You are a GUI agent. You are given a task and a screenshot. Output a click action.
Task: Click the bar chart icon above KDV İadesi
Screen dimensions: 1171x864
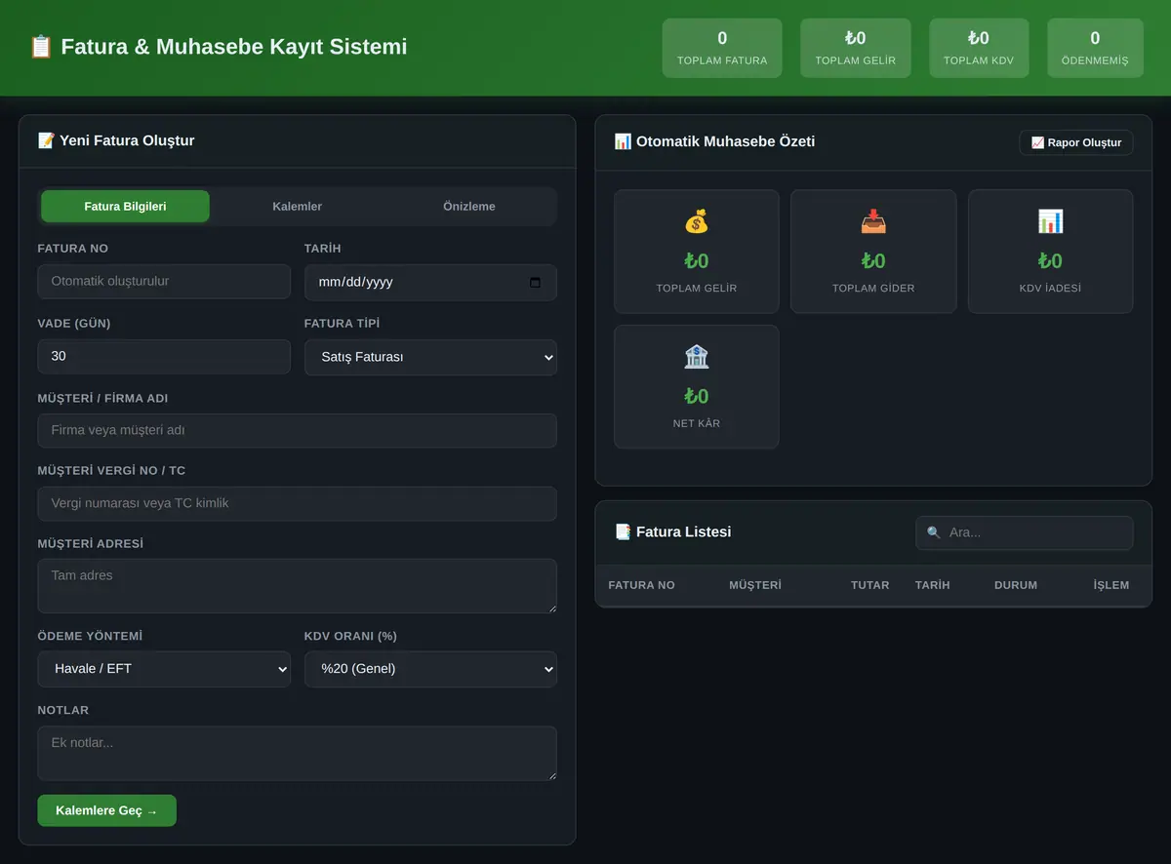coord(1050,221)
